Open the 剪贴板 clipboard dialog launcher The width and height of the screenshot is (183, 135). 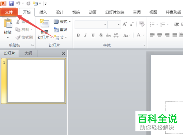click(32, 45)
